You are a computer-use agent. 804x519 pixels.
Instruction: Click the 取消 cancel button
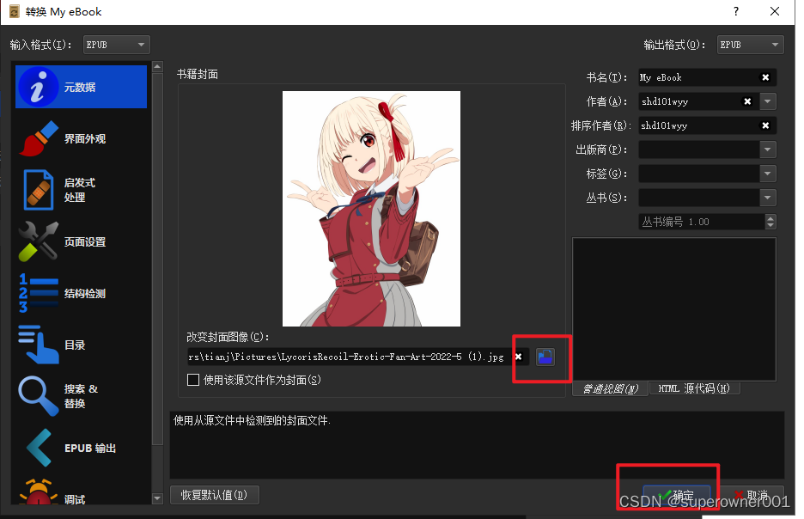(751, 495)
